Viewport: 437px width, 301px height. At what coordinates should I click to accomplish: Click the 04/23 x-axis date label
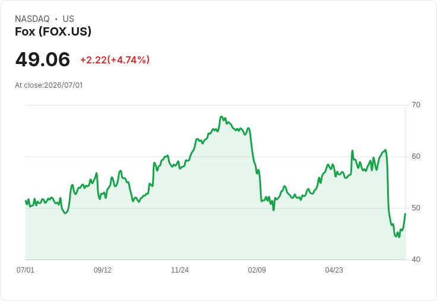pyautogui.click(x=334, y=270)
